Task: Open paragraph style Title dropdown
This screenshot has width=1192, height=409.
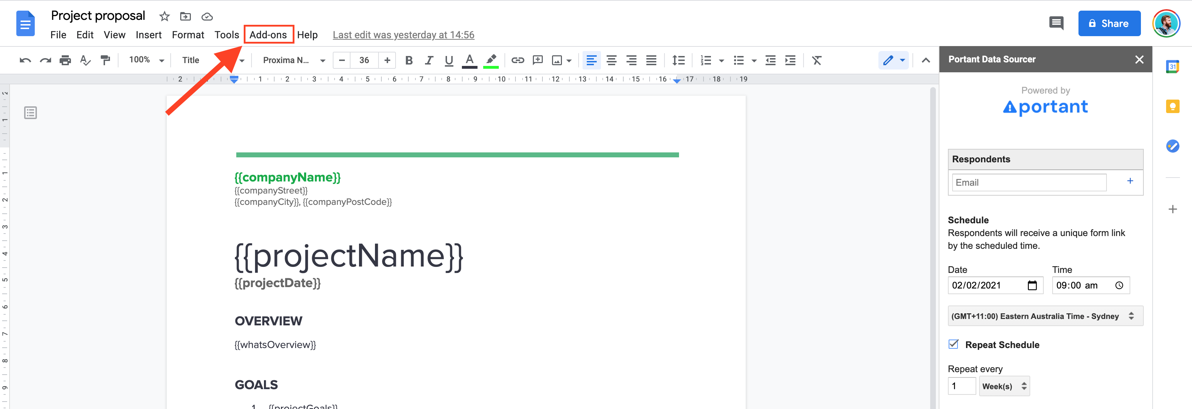Action: (x=213, y=60)
